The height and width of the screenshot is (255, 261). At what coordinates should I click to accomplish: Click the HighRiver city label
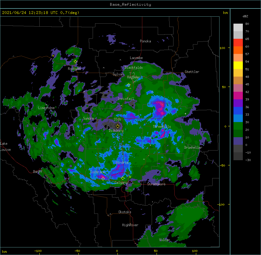pyautogui.click(x=130, y=225)
